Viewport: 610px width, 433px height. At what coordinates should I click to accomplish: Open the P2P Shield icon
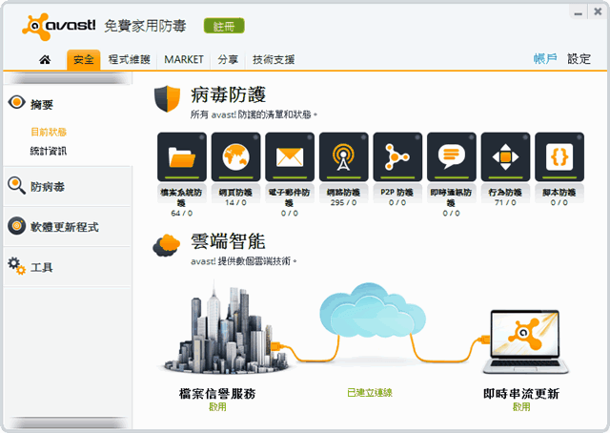(397, 157)
